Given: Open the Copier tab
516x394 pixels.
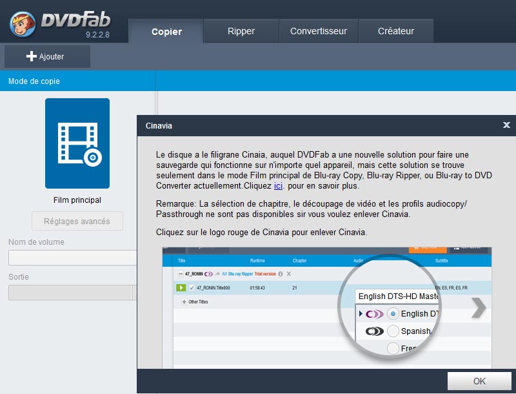Looking at the screenshot, I should click(166, 32).
